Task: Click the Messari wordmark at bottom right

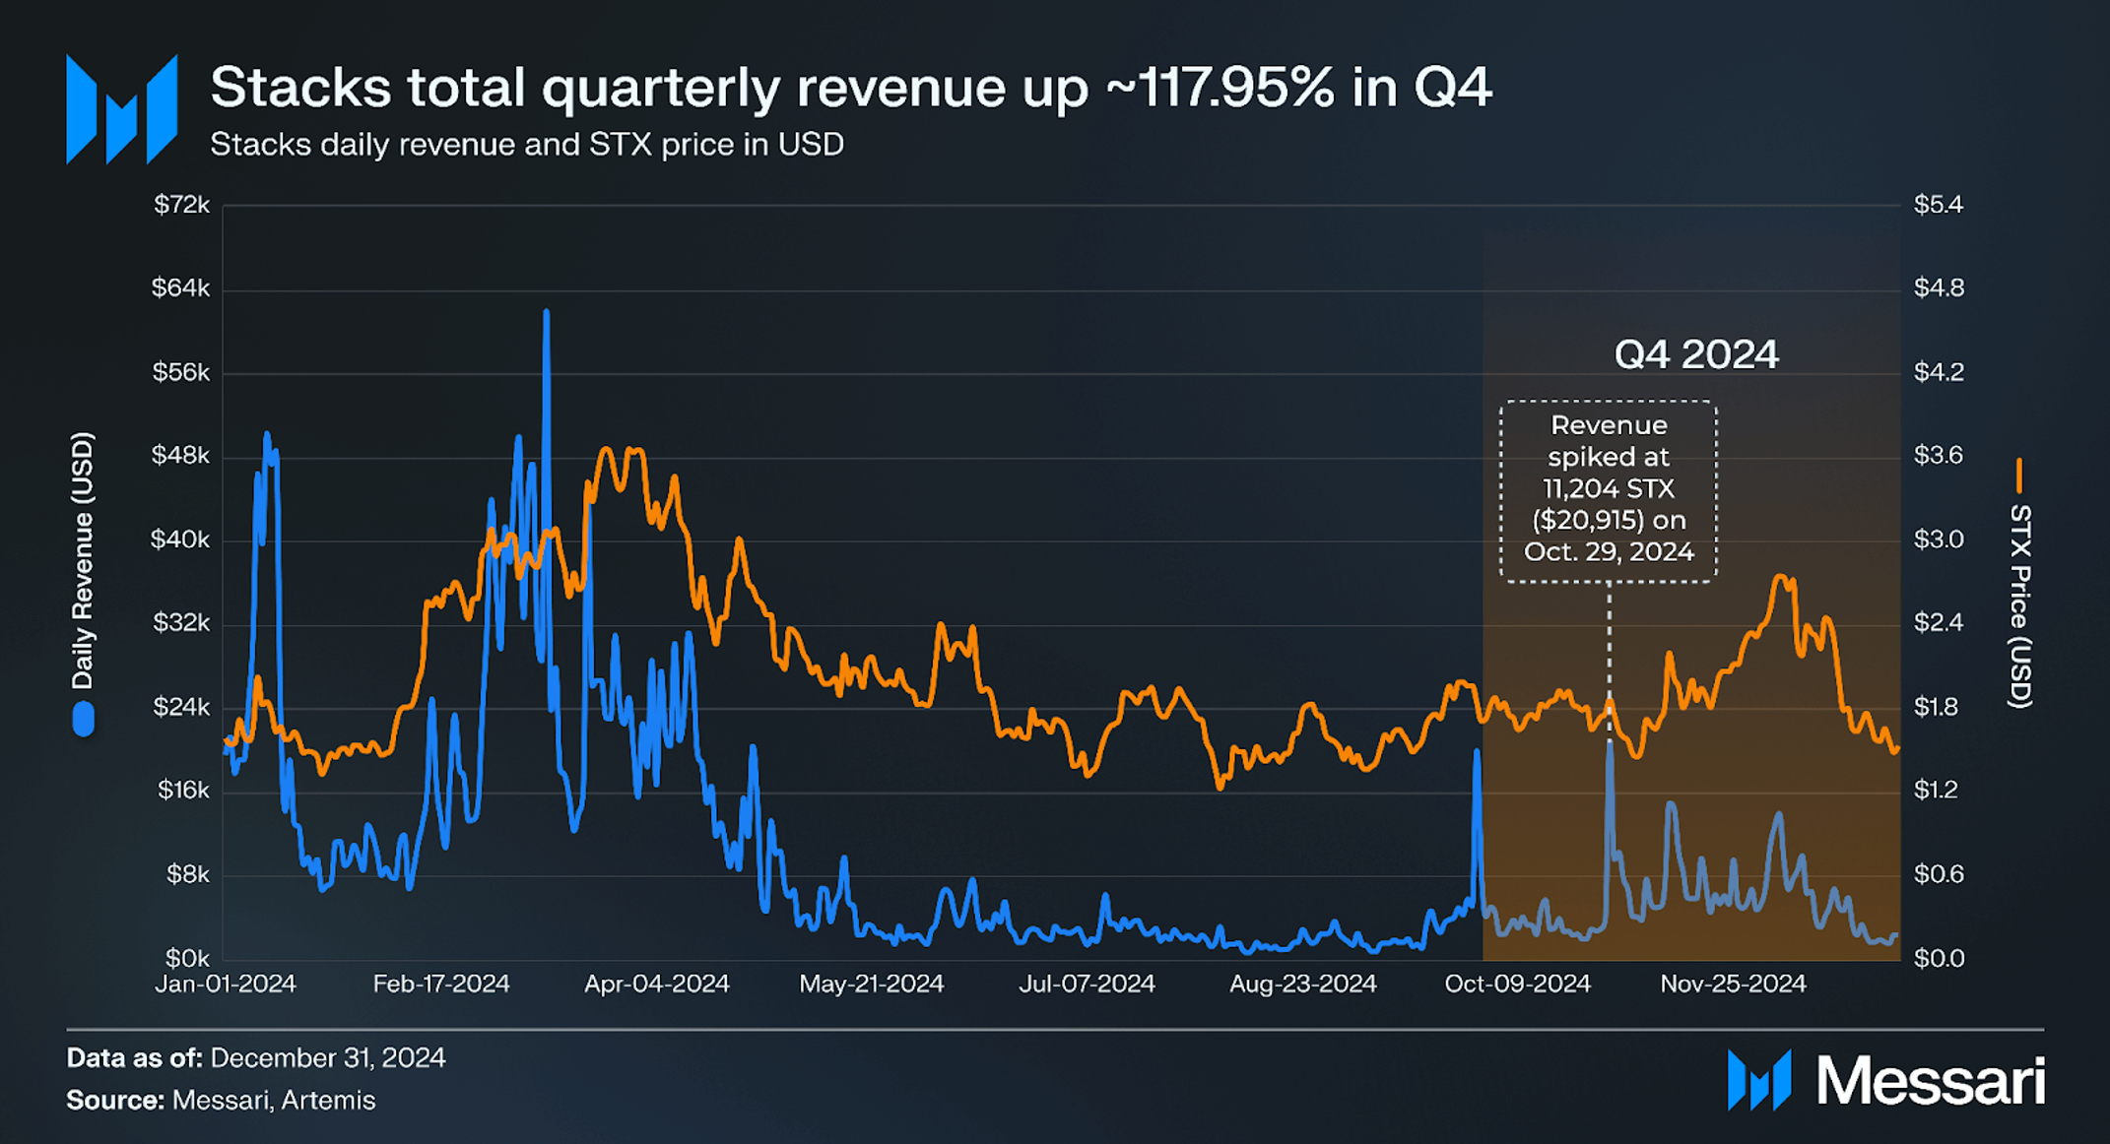Action: click(1930, 1081)
